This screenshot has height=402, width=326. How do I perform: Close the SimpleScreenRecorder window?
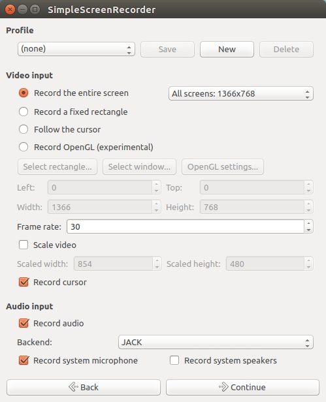click(10, 10)
